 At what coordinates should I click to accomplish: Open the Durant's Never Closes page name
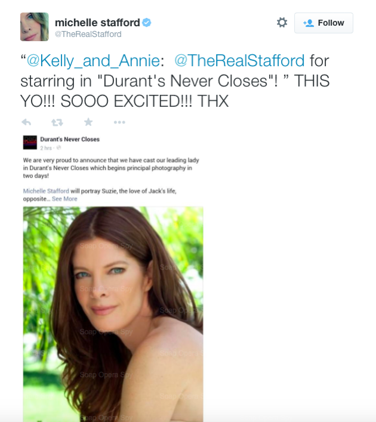coord(70,139)
